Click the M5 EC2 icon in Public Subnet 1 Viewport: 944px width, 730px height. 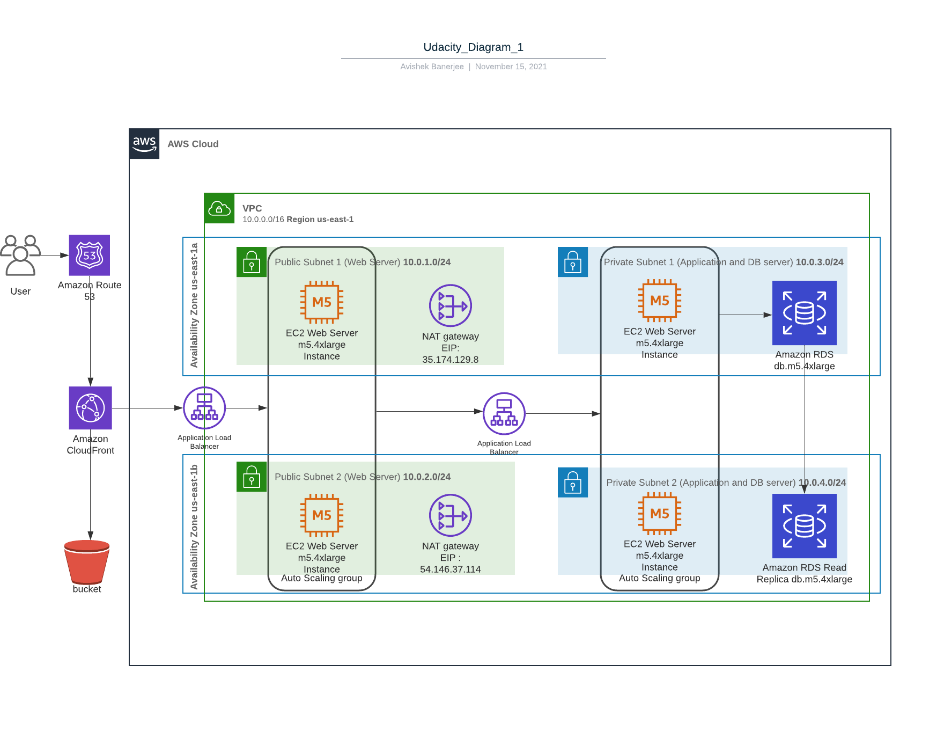322,302
